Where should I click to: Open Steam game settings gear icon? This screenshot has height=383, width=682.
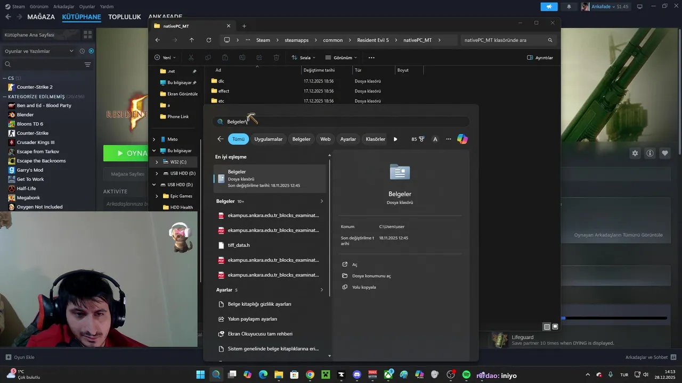635,153
